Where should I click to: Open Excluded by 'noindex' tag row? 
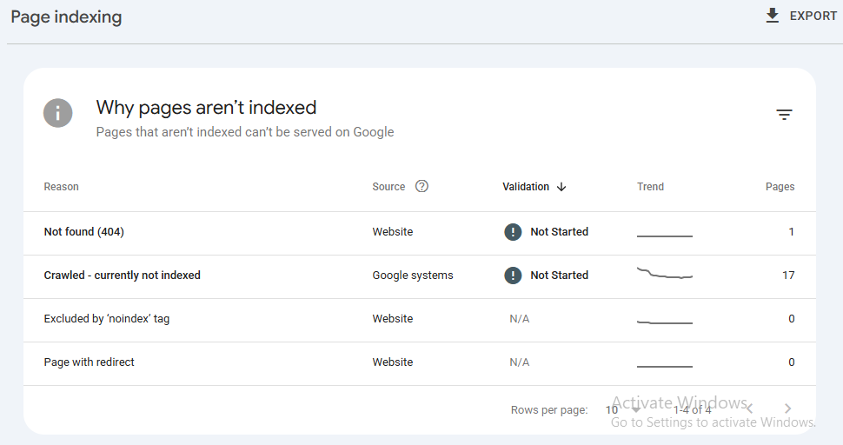coord(420,321)
